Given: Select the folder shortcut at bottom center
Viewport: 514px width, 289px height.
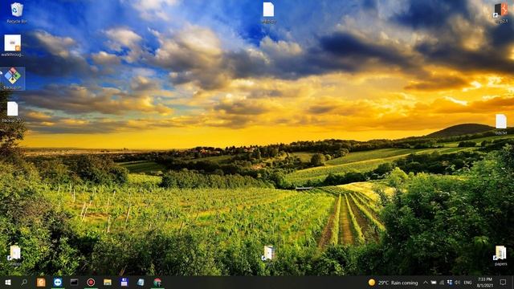Looking at the screenshot, I should point(268,255).
